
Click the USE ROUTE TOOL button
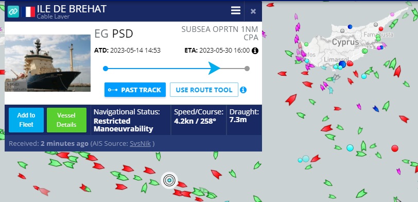pyautogui.click(x=204, y=90)
